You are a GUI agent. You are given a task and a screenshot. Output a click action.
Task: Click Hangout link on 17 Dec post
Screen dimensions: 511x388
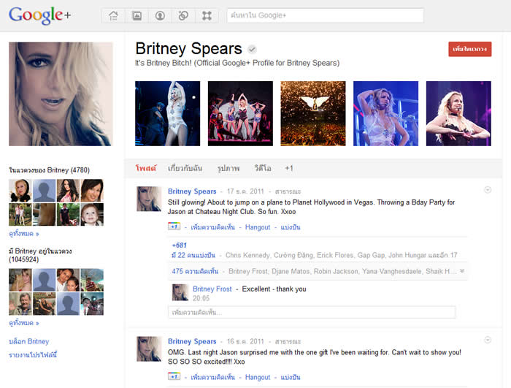point(258,227)
